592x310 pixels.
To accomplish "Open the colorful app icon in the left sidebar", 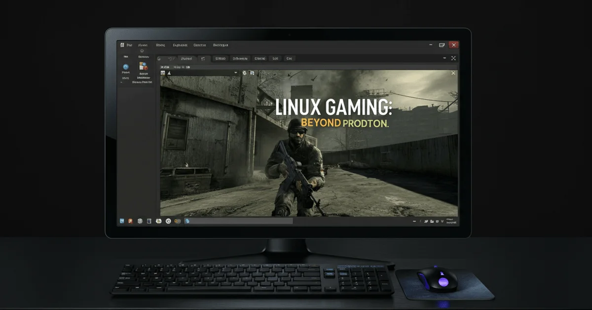I will (x=143, y=66).
